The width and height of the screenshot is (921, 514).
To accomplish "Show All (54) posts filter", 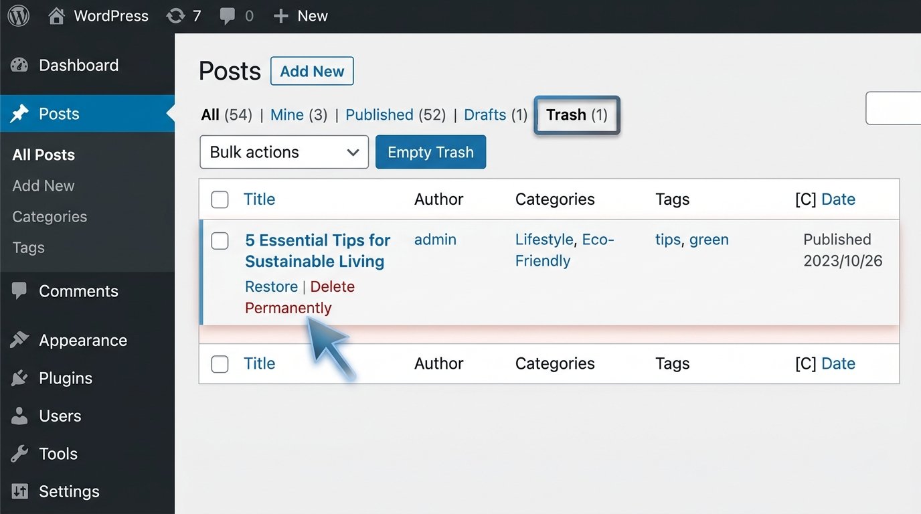I will click(x=226, y=115).
